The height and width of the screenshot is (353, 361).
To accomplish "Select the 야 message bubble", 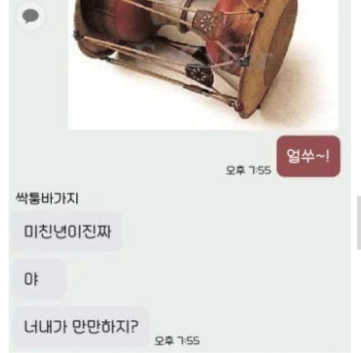I will point(39,279).
